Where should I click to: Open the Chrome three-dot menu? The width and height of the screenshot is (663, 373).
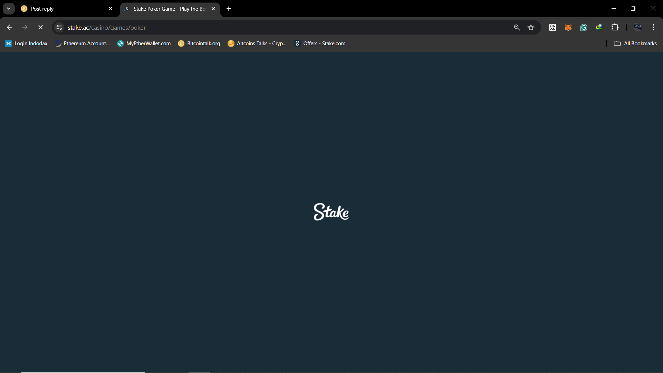pos(653,27)
